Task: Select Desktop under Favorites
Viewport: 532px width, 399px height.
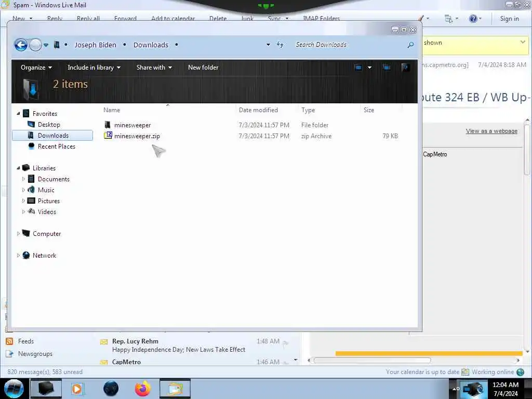Action: click(49, 125)
